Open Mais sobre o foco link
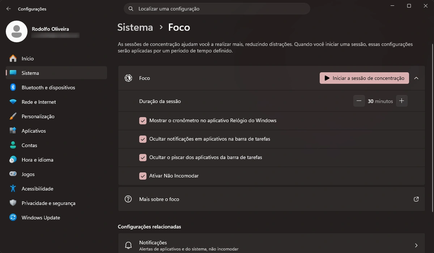The width and height of the screenshot is (434, 253). pyautogui.click(x=159, y=199)
